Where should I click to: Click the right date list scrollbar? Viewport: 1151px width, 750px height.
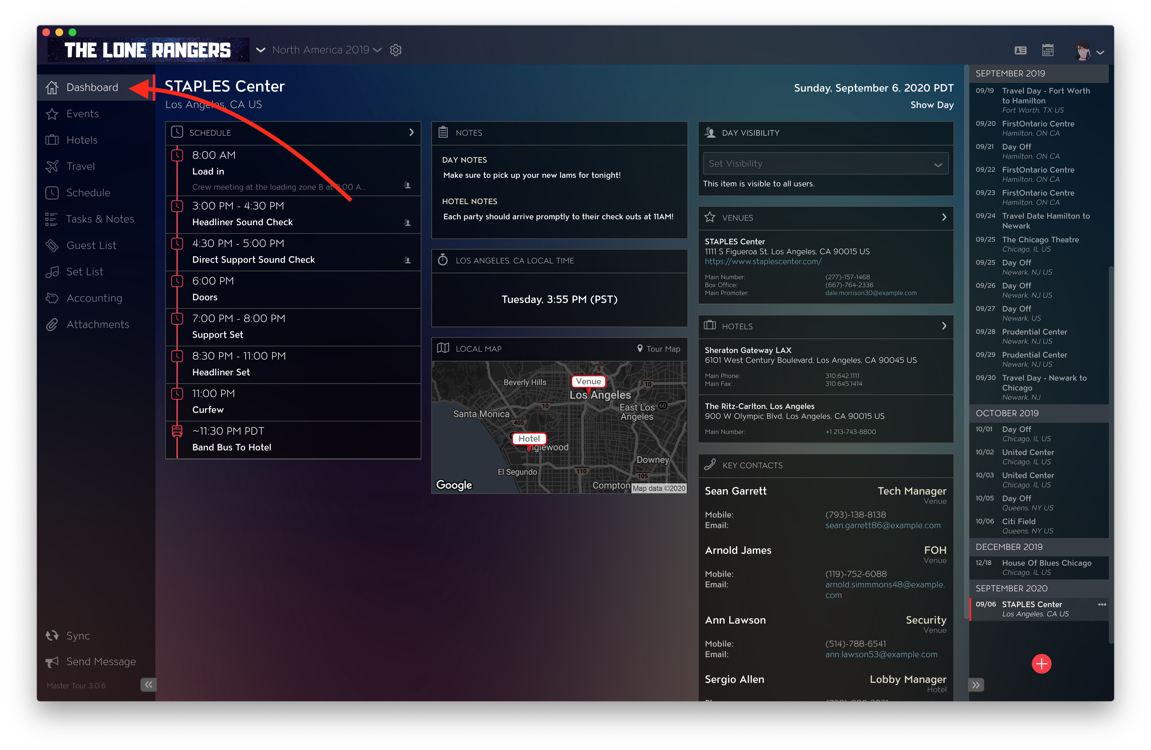click(x=1111, y=455)
